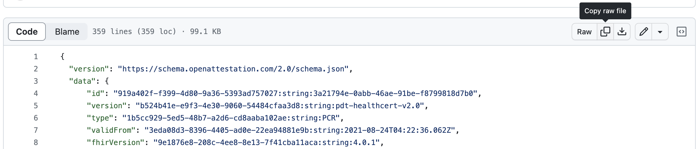Open the Raw file view
The image size is (700, 149).
[x=584, y=32]
